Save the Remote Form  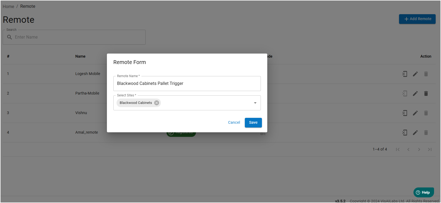tap(253, 123)
